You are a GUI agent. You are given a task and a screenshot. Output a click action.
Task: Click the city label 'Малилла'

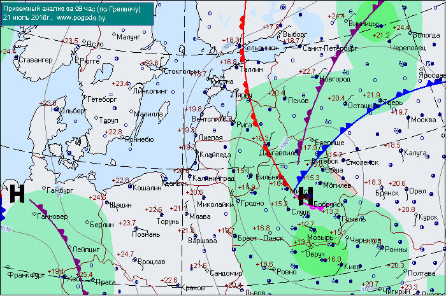(x=148, y=114)
